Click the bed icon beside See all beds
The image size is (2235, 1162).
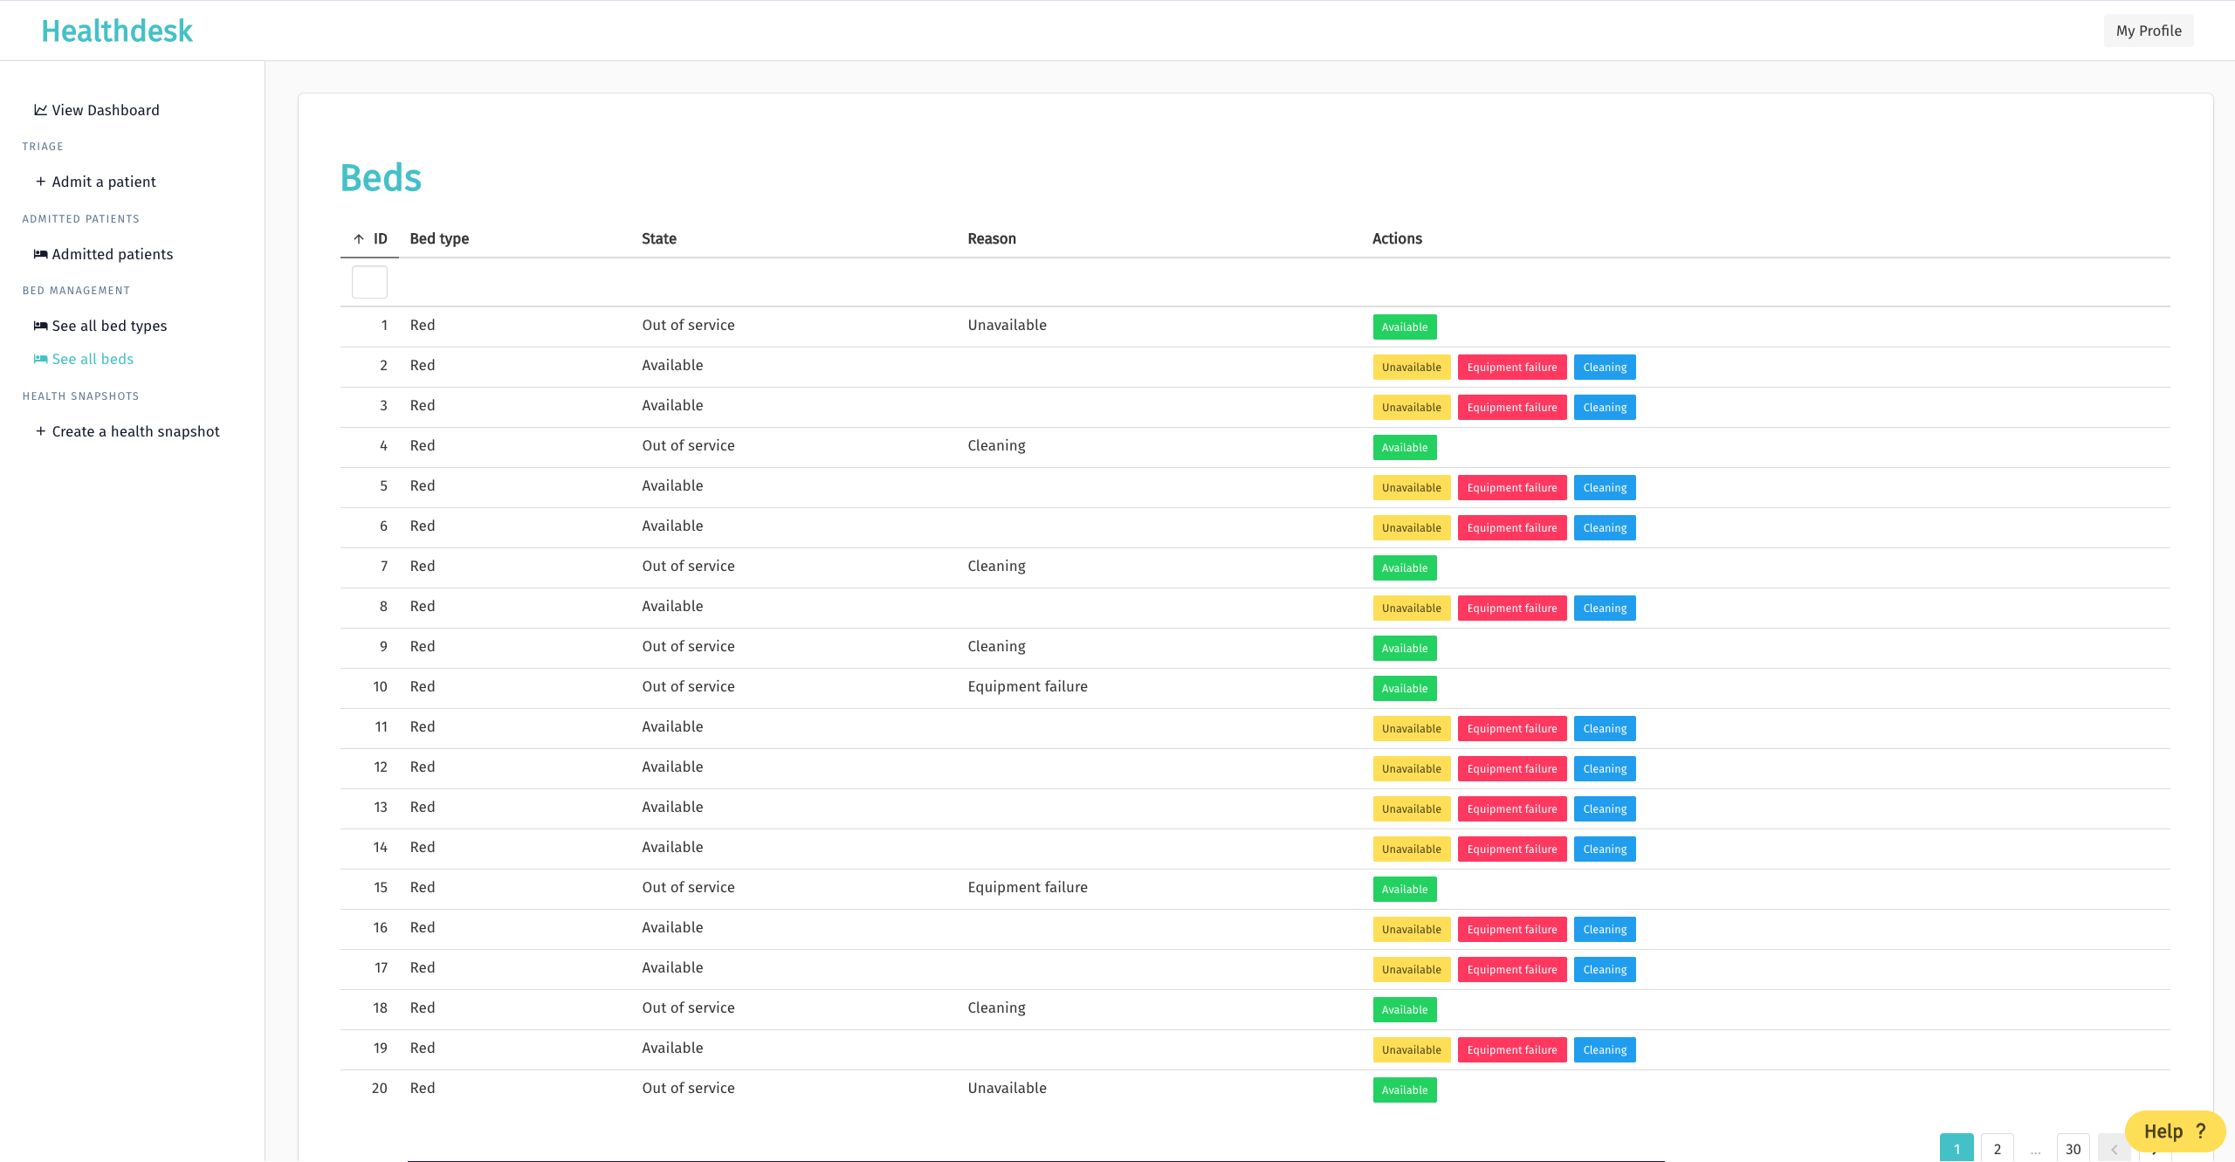(x=40, y=359)
